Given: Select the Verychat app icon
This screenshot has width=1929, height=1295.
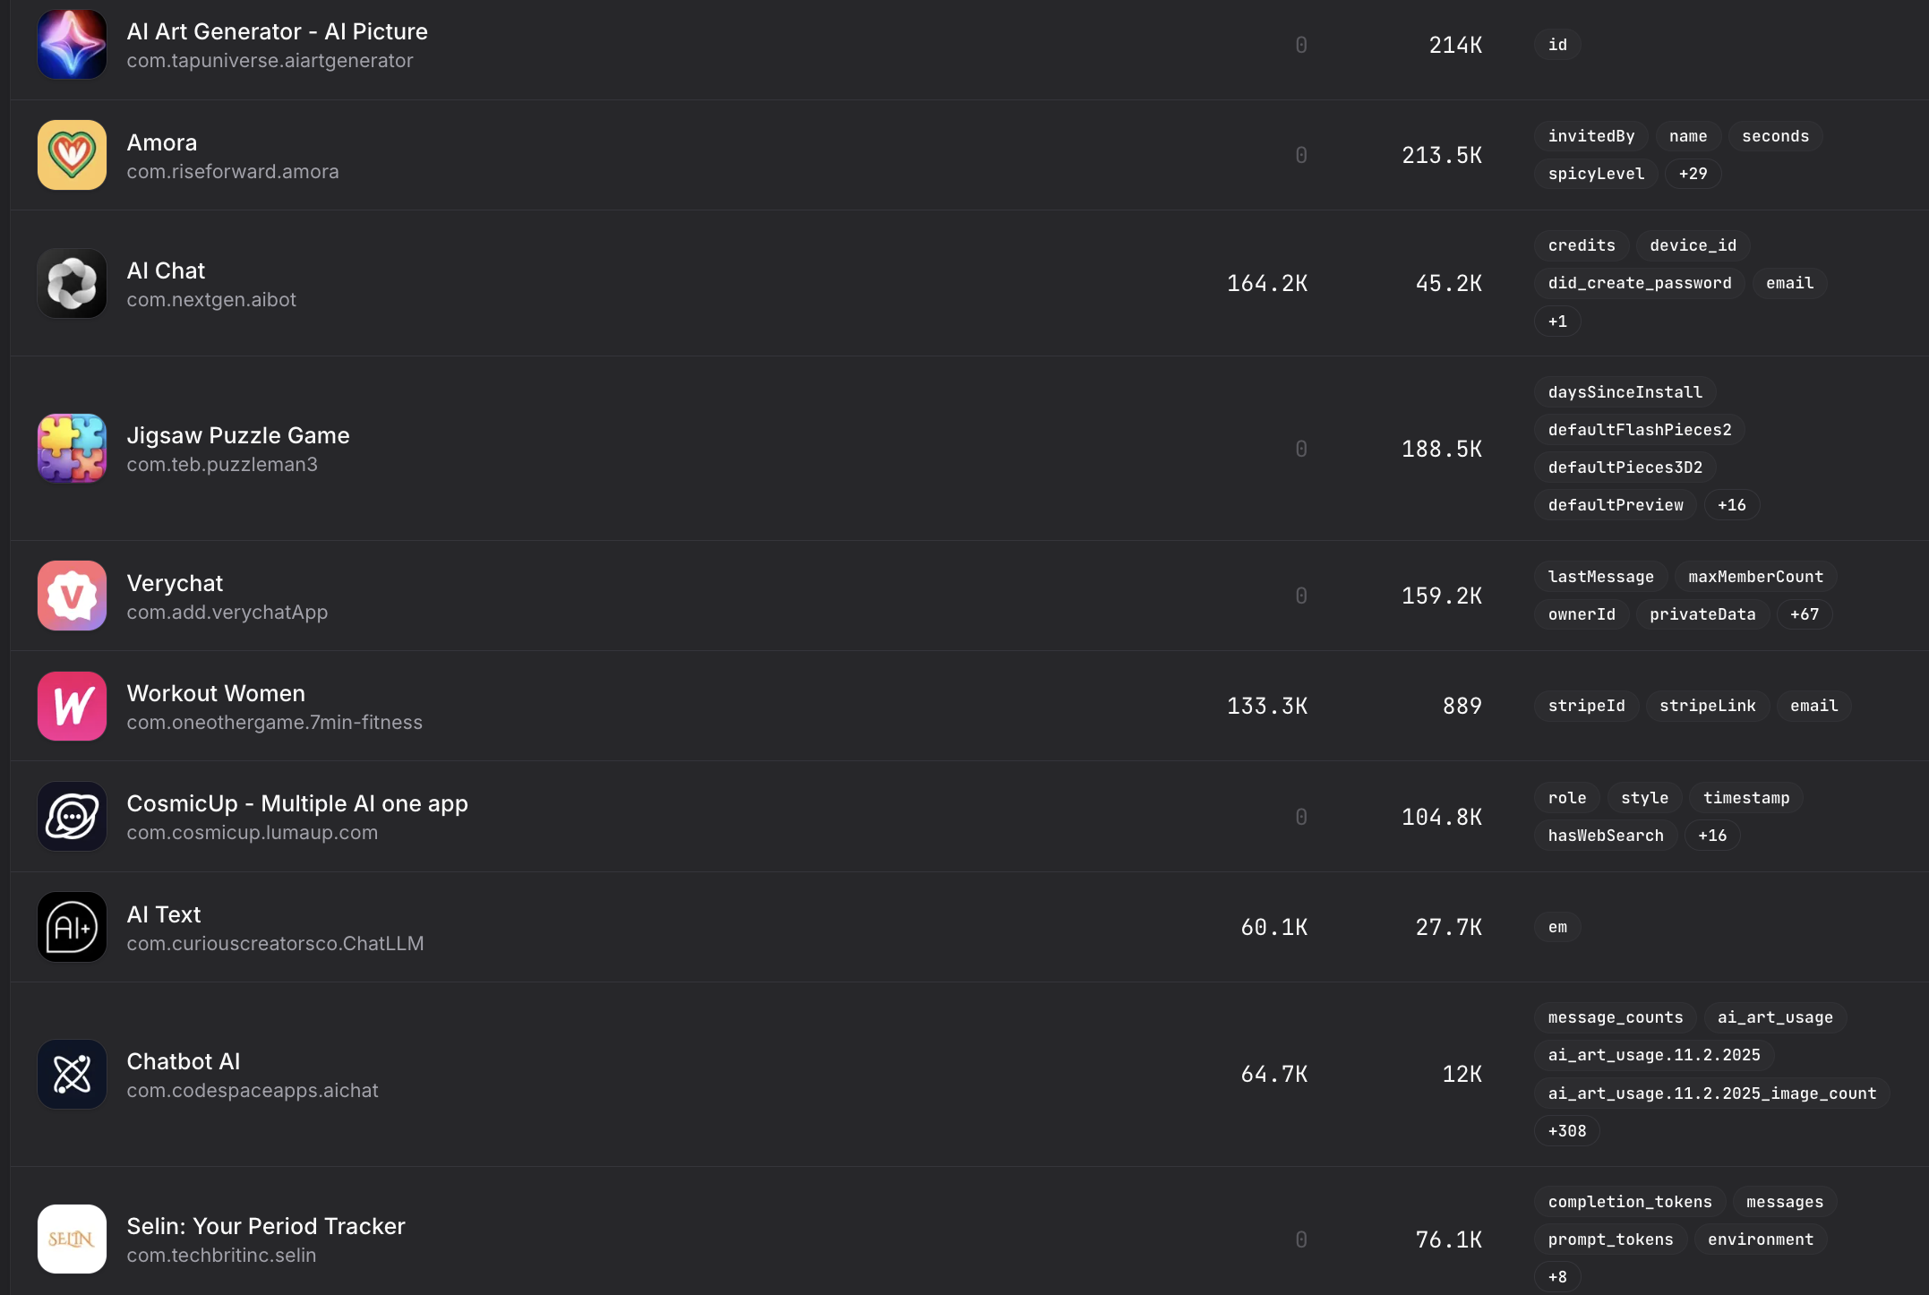Looking at the screenshot, I should (x=72, y=596).
